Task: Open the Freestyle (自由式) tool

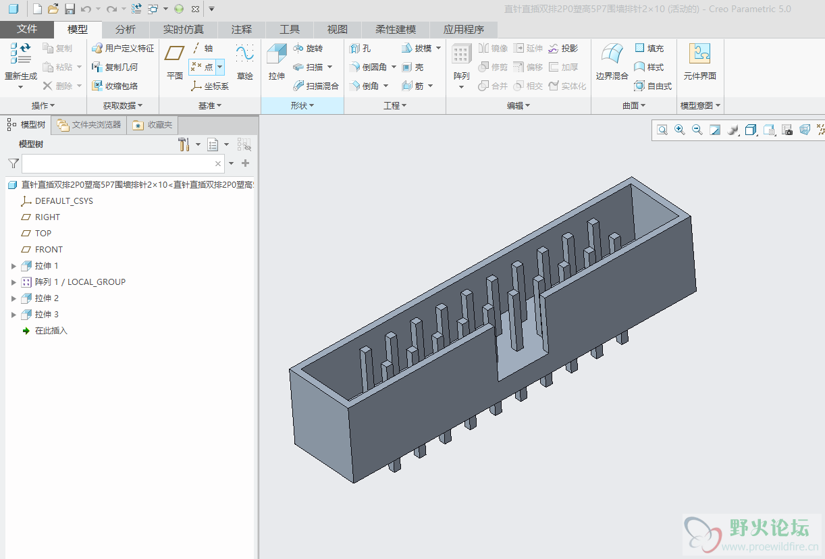Action: [x=653, y=86]
